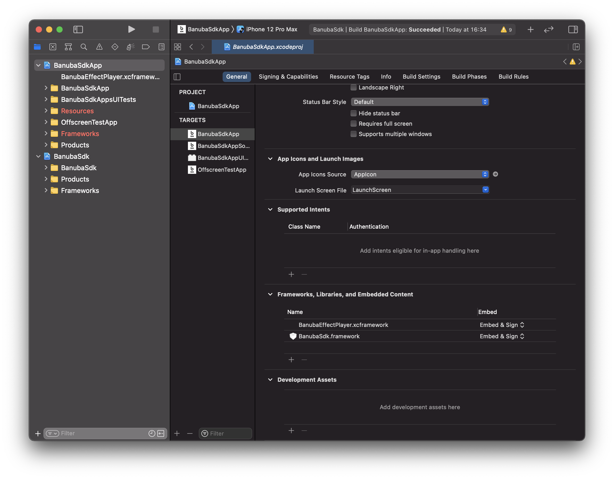Open the Build Settings tab

pos(421,77)
